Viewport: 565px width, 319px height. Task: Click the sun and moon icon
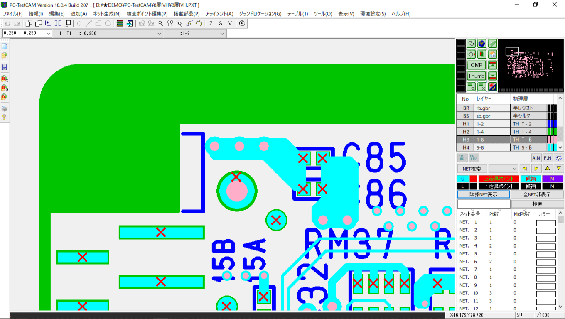492,87
